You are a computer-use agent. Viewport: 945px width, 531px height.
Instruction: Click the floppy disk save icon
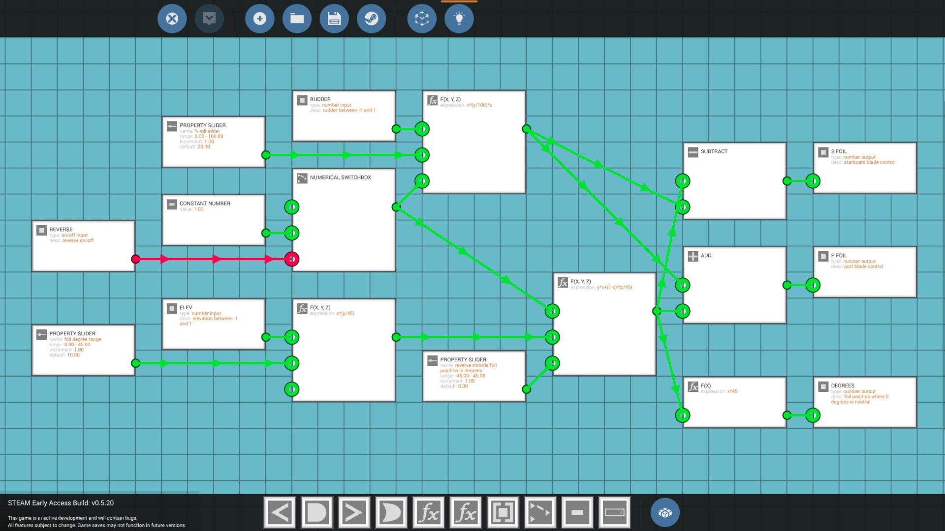(x=334, y=19)
